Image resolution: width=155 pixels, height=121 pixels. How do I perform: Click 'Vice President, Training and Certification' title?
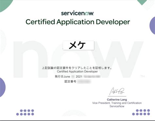click(x=117, y=103)
